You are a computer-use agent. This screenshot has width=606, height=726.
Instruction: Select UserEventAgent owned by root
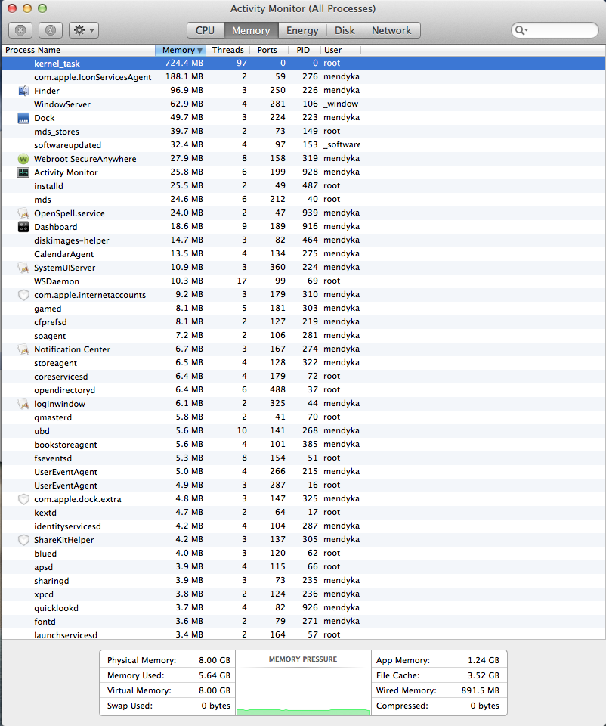pyautogui.click(x=304, y=486)
